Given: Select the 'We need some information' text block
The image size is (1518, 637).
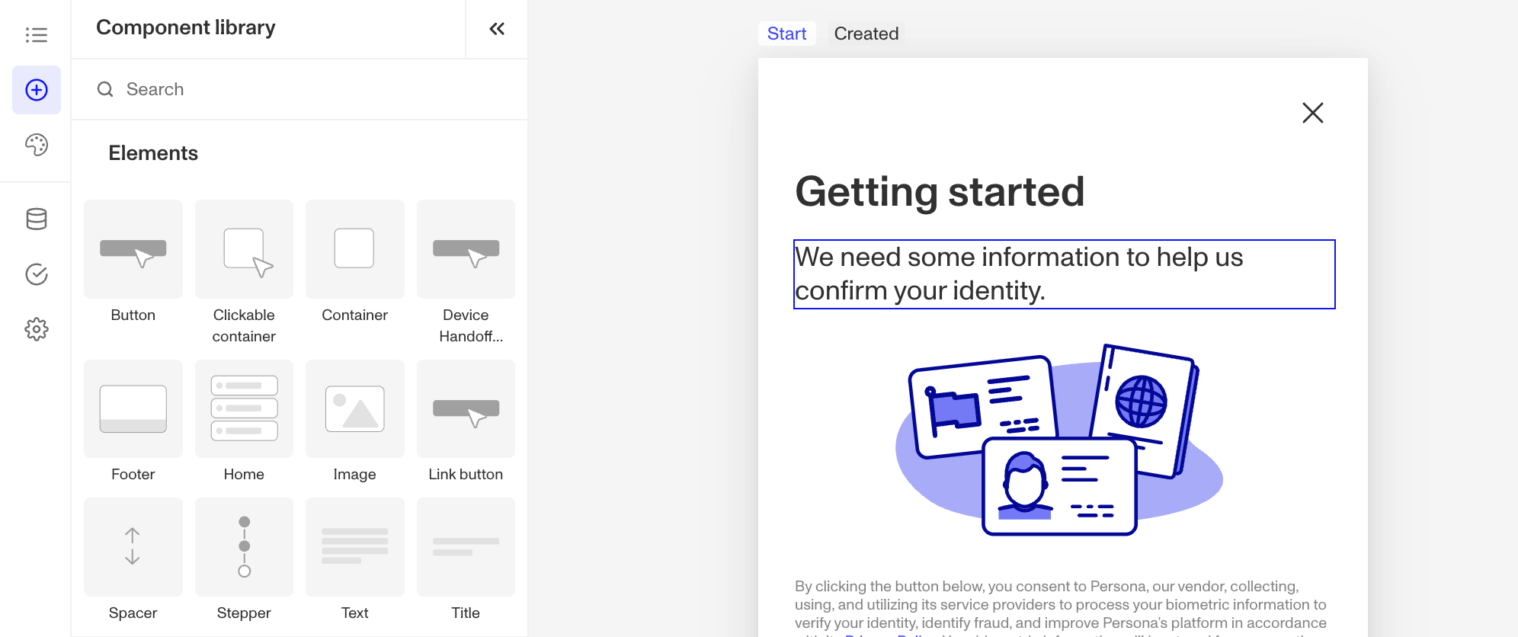Looking at the screenshot, I should click(1065, 274).
